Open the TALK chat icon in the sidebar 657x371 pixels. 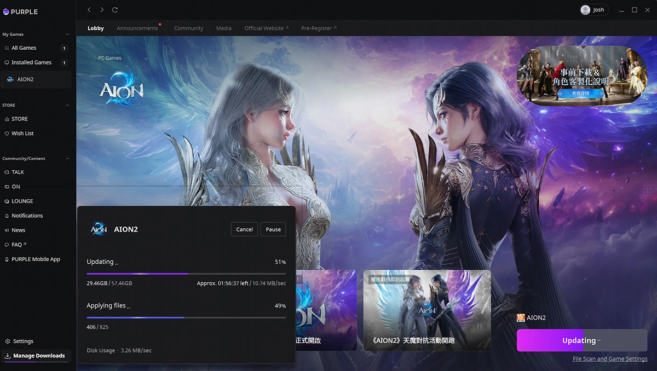tap(6, 172)
